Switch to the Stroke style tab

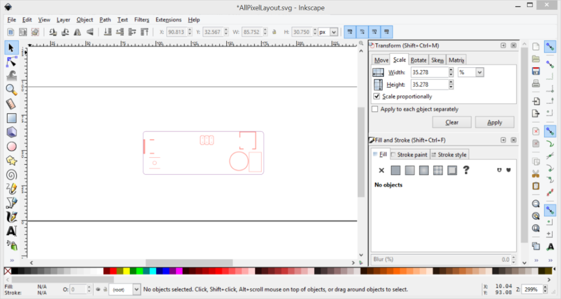pos(449,155)
